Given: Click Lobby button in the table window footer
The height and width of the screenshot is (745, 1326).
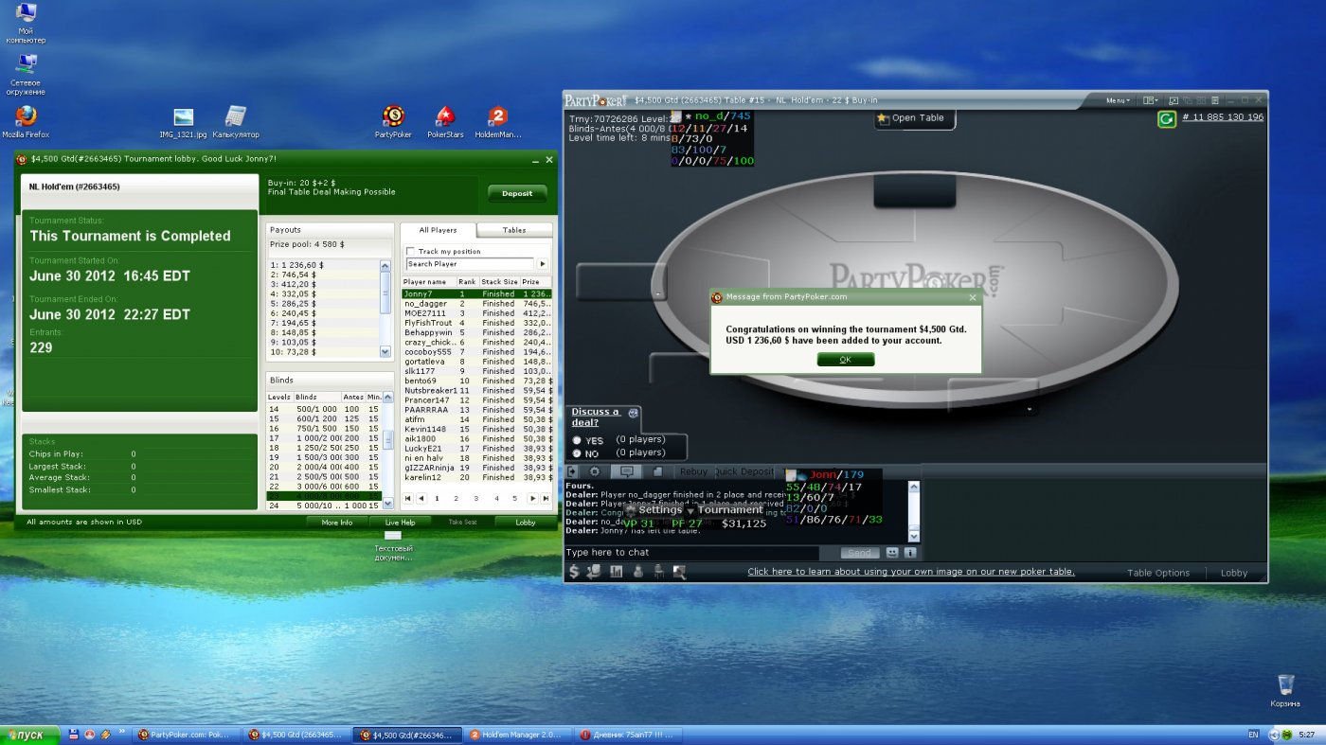Looking at the screenshot, I should pos(1234,573).
